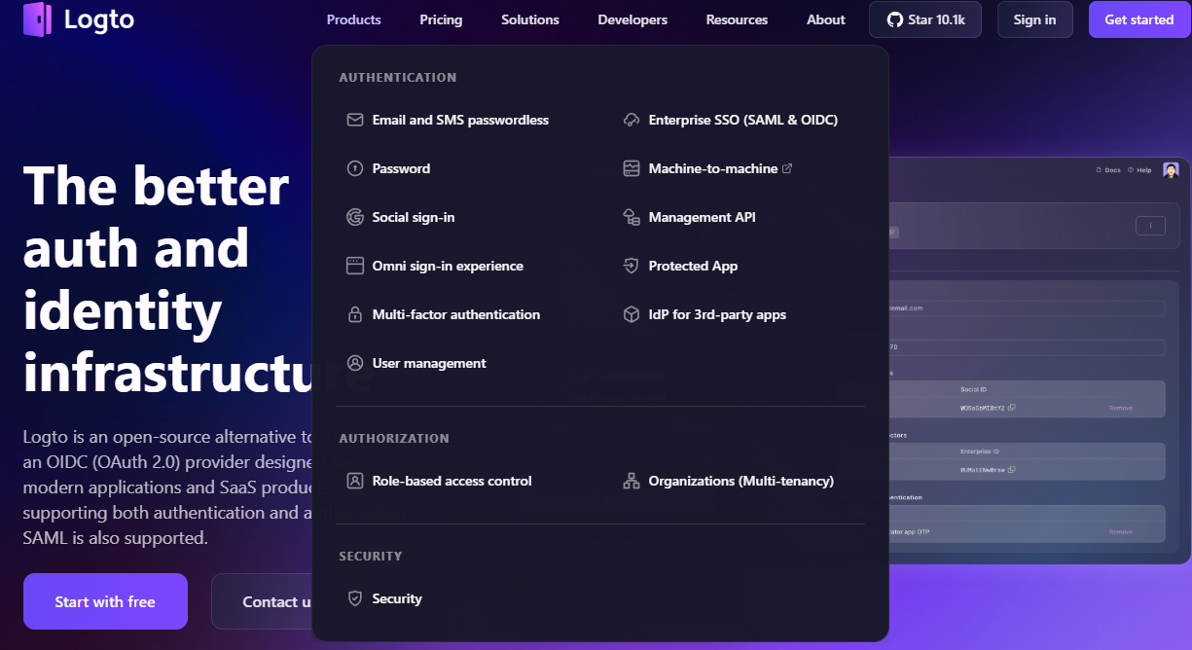
Task: Open the Resources menu
Action: tap(737, 19)
